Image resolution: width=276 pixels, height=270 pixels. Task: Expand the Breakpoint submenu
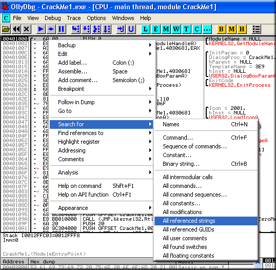[x=102, y=89]
